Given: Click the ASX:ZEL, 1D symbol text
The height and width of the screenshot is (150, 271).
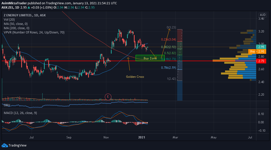Looking at the screenshot, I should 10,8.
